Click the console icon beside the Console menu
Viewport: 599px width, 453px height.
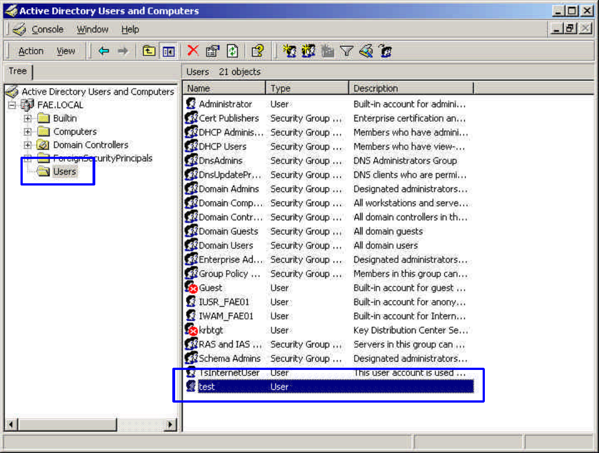[x=19, y=29]
